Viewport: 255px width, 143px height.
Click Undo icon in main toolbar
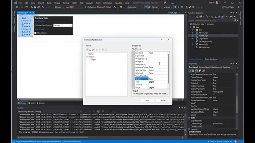[x=43, y=7]
